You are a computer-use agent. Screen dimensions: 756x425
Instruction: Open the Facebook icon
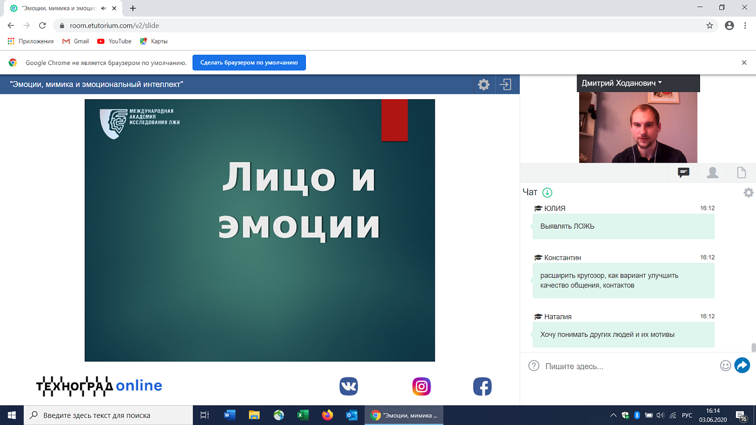482,386
